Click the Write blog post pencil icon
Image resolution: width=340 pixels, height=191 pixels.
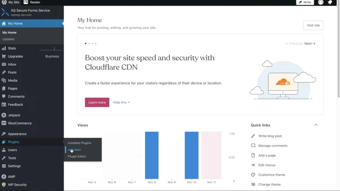click(x=253, y=136)
